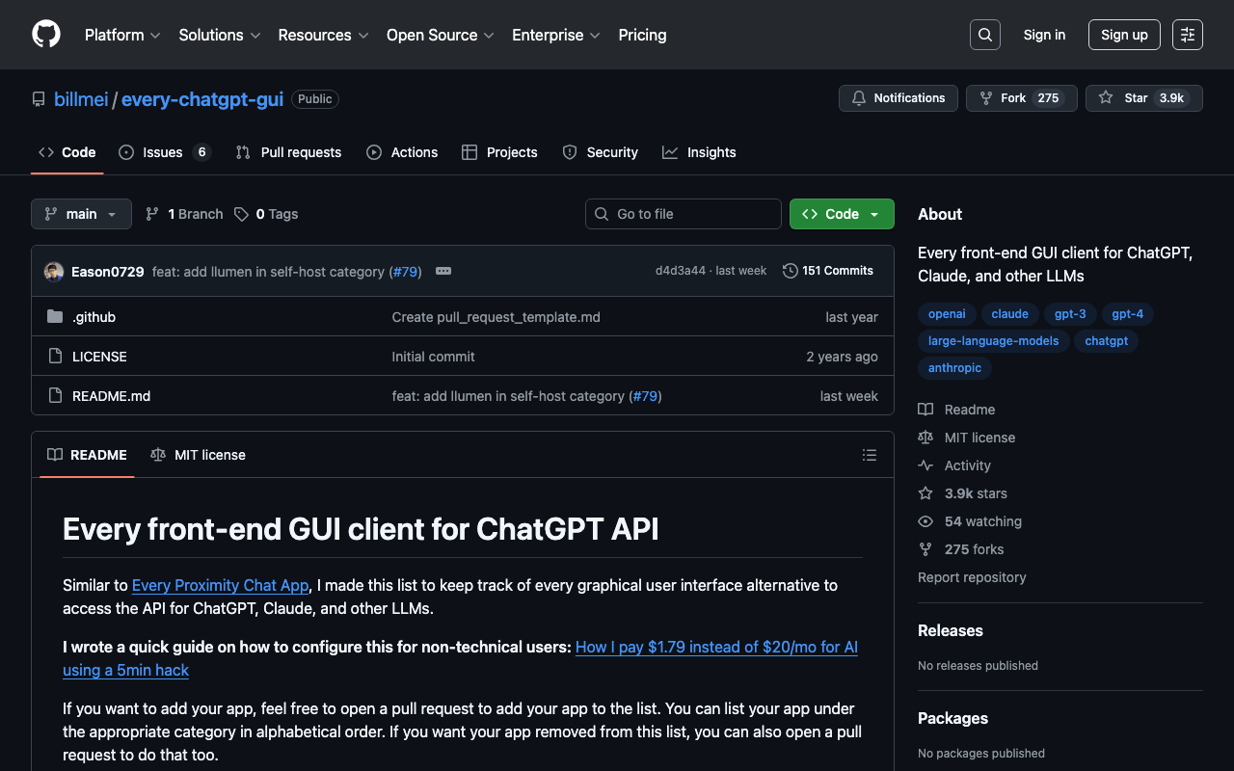Click the appearance settings sliders icon
The image size is (1234, 771).
tap(1187, 35)
